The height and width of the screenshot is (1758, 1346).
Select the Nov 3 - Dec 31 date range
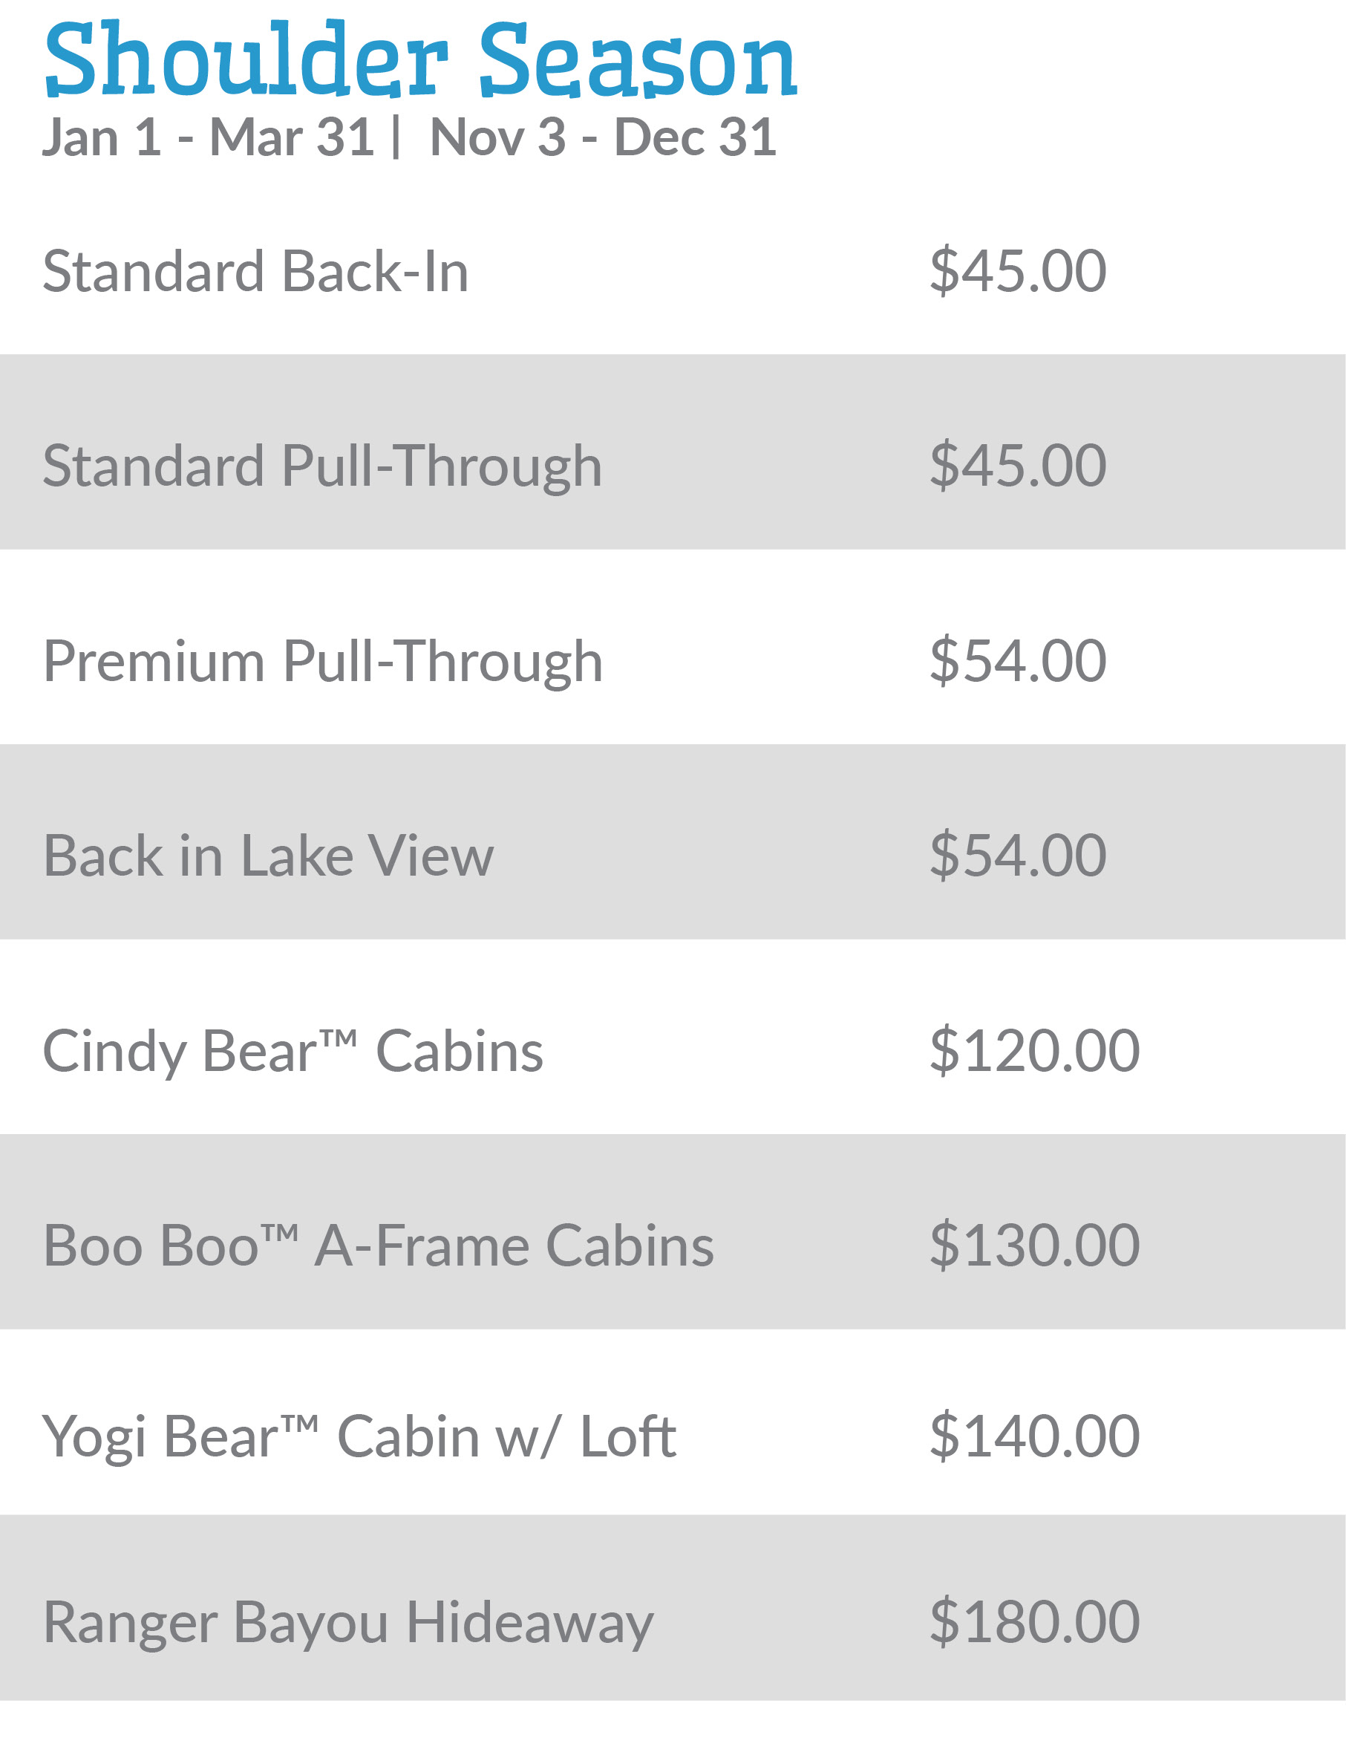(x=603, y=138)
